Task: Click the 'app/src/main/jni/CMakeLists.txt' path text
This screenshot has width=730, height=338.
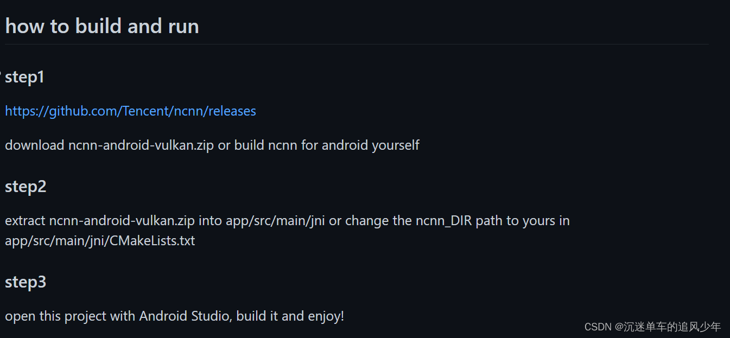Action: [x=100, y=240]
